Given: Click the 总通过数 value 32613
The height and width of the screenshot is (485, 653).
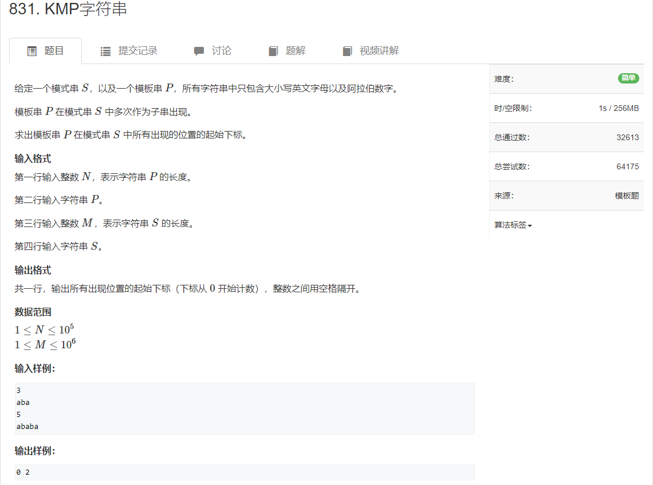Looking at the screenshot, I should coord(628,137).
